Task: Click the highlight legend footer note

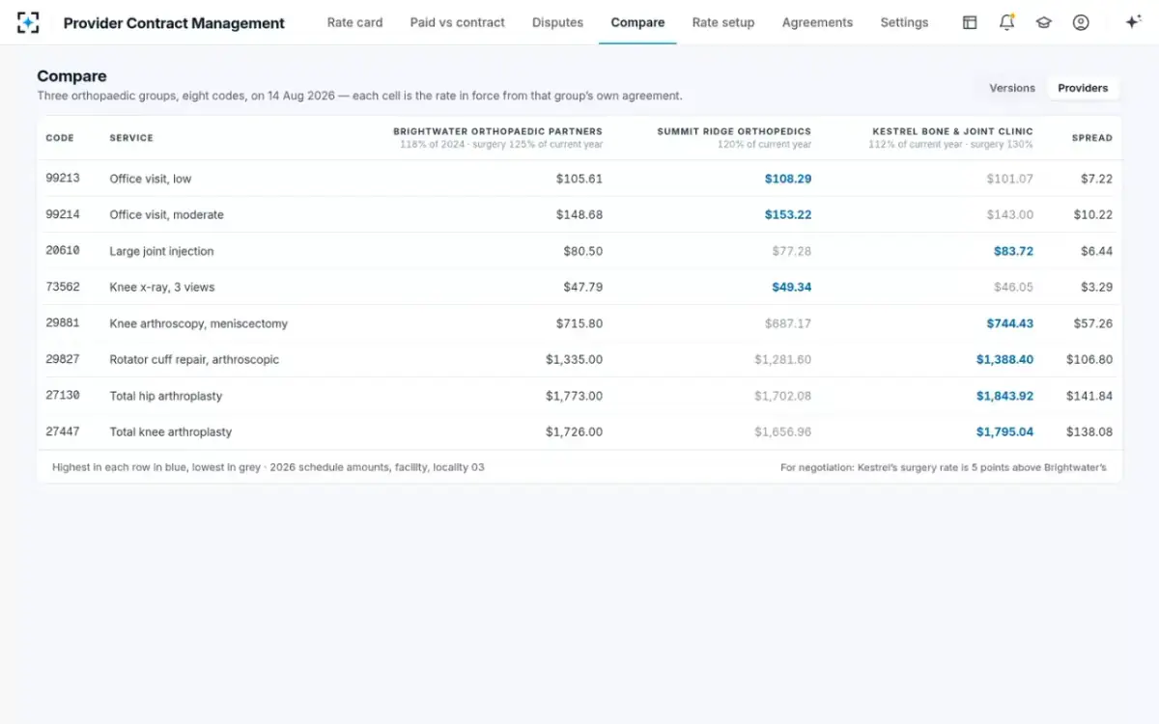Action: 269,467
